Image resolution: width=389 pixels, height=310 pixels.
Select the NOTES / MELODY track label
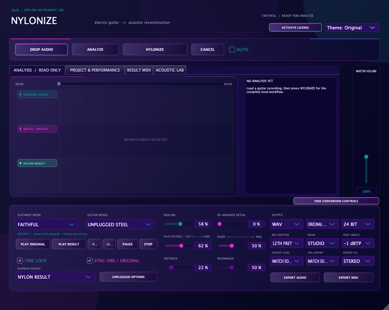click(37, 129)
